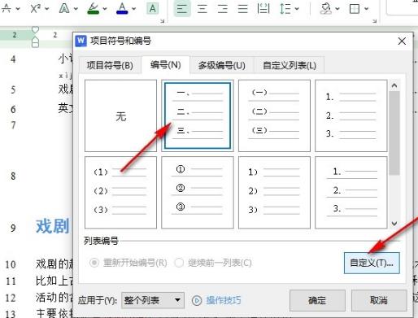
Task: Select the align right icon
Action: (x=223, y=8)
